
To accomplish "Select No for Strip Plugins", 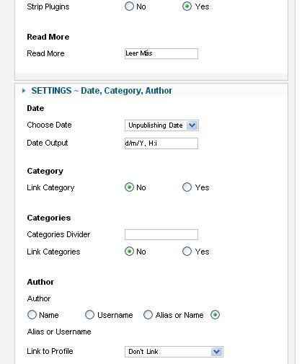I will tap(129, 6).
